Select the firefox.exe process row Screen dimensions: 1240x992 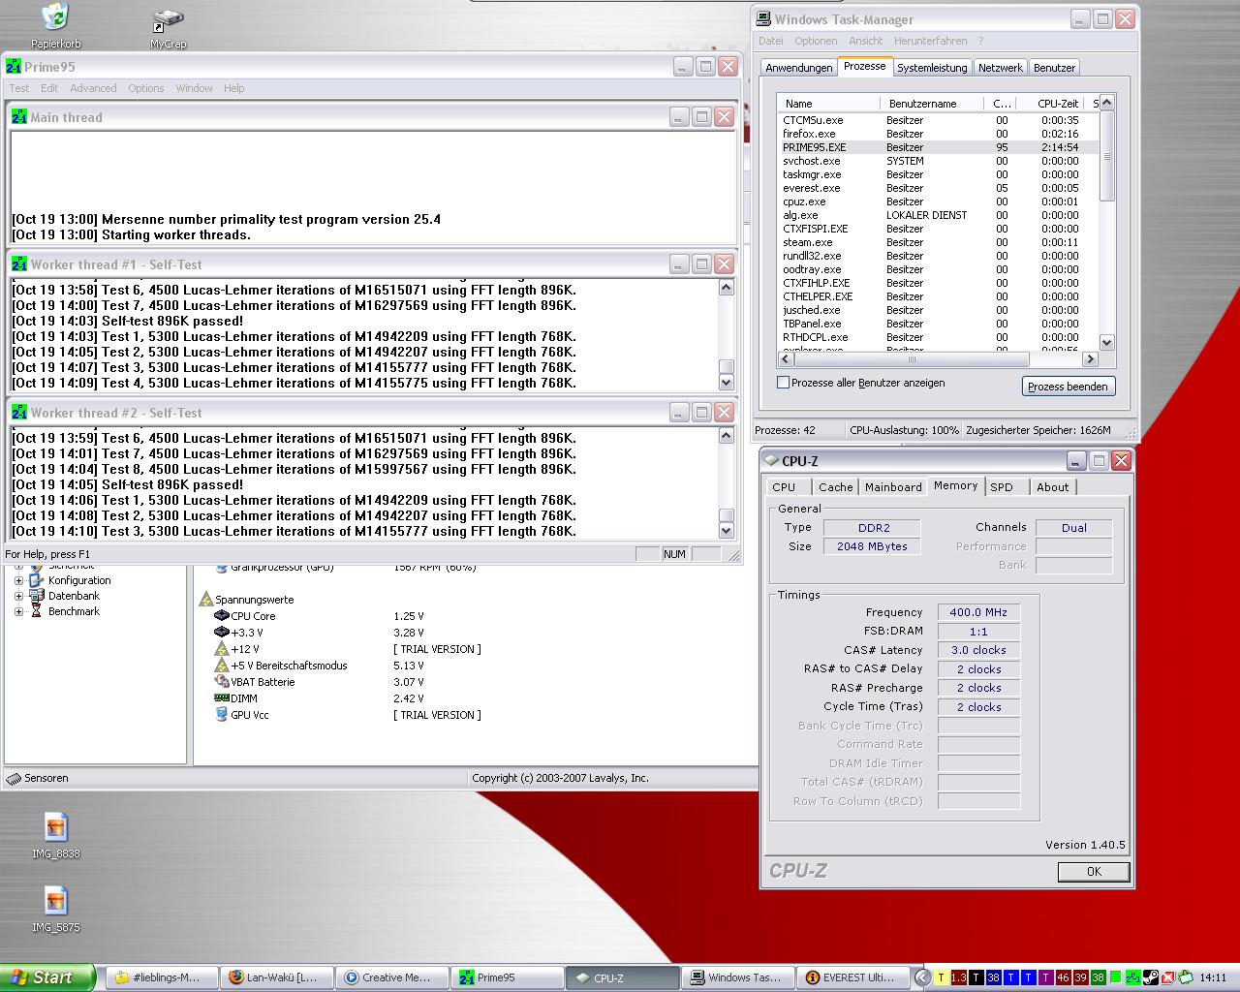point(938,134)
